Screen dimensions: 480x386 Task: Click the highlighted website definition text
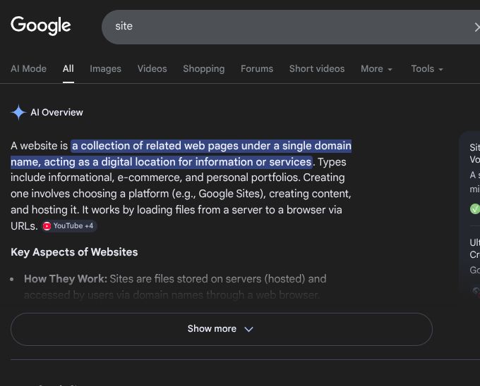(211, 147)
